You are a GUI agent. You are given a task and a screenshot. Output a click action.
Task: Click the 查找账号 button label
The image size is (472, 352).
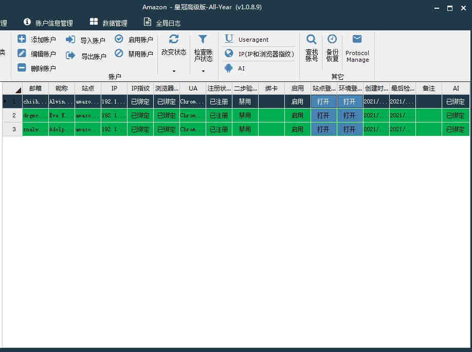(x=312, y=56)
